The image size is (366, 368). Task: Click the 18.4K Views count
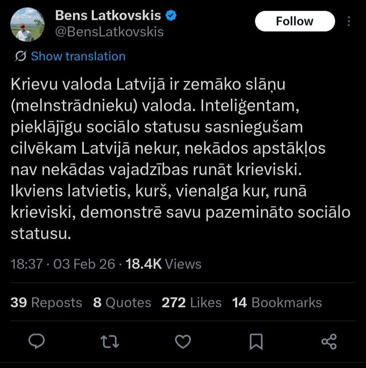point(164,264)
